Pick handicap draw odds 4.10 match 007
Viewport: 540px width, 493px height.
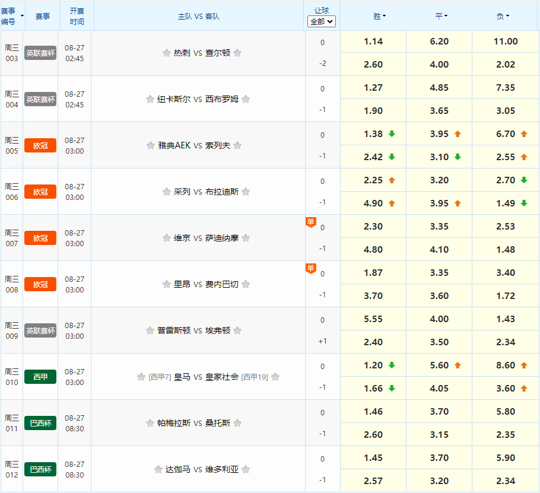click(x=439, y=250)
